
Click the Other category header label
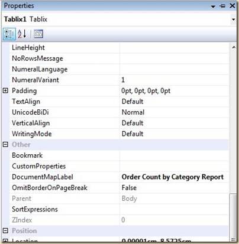point(21,144)
